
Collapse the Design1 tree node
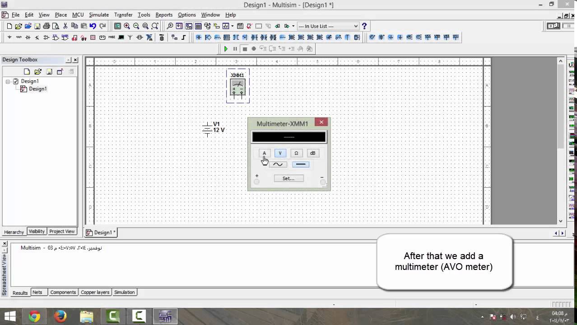[x=8, y=81]
